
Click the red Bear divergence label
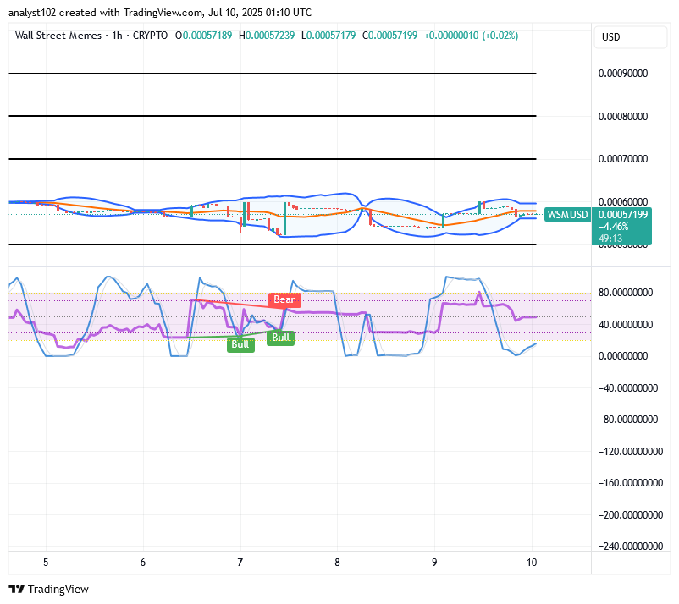[x=284, y=299]
